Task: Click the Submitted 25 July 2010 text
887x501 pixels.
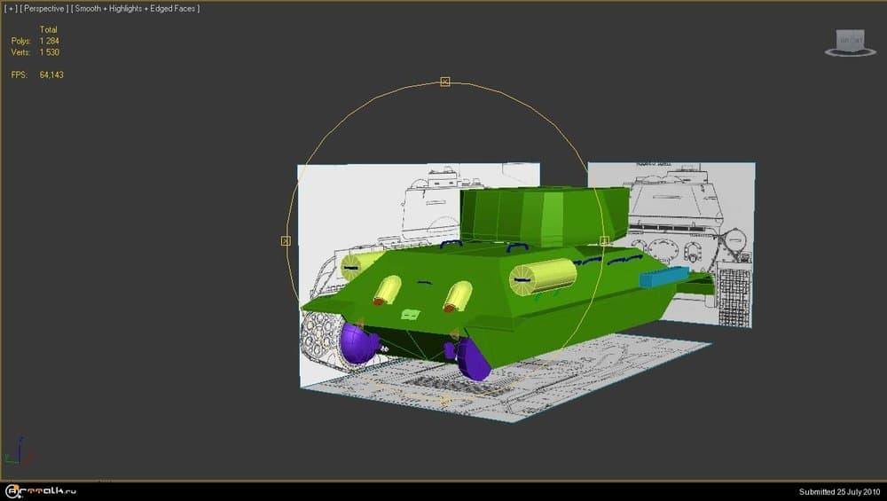Action: [x=836, y=491]
